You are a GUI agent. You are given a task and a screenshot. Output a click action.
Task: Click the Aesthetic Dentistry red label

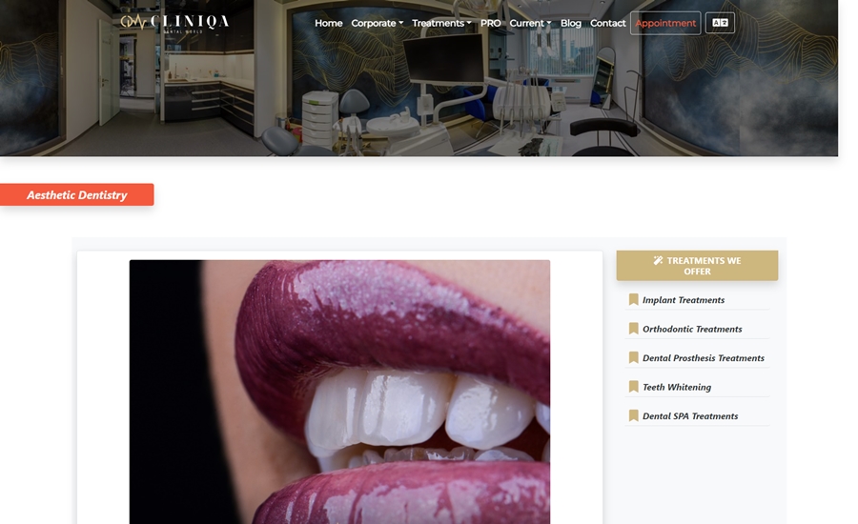[x=76, y=194]
